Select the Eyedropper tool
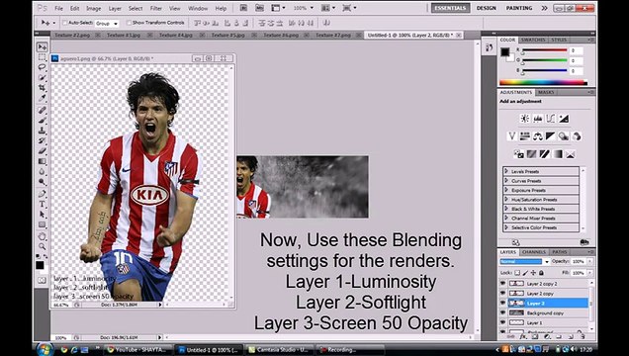 [x=42, y=98]
